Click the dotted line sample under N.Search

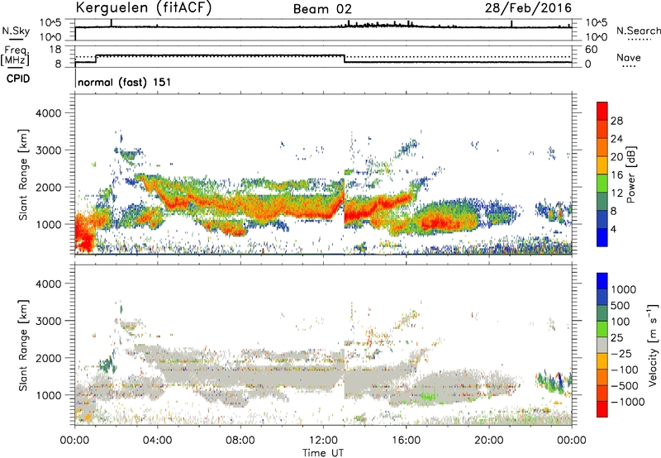coord(639,40)
